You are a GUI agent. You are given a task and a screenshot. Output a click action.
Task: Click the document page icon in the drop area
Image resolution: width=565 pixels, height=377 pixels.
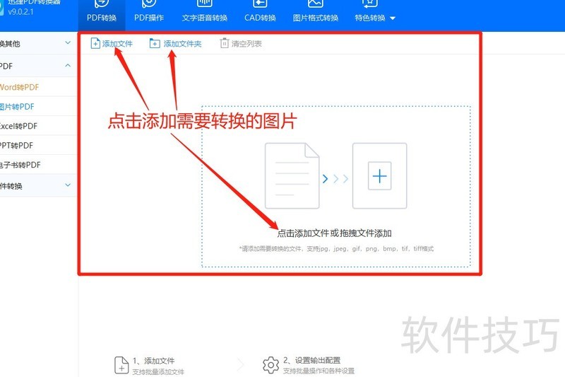[292, 175]
